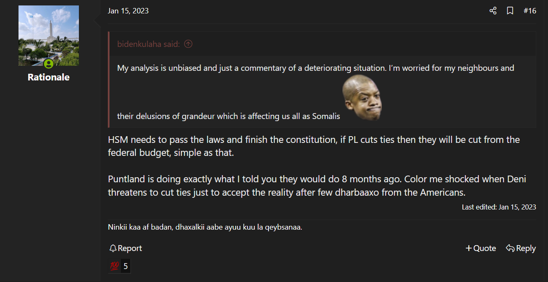The width and height of the screenshot is (548, 282).
Task: Open the #16 post permalink
Action: point(530,11)
